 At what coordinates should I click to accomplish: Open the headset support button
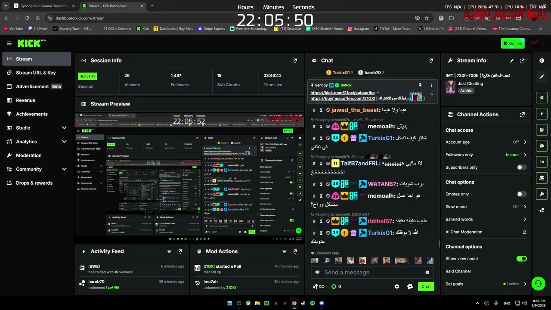tap(538, 284)
